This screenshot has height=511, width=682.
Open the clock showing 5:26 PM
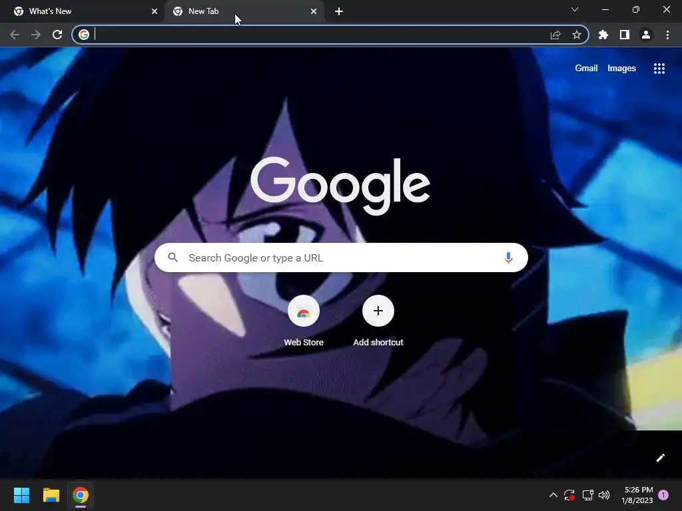(637, 495)
